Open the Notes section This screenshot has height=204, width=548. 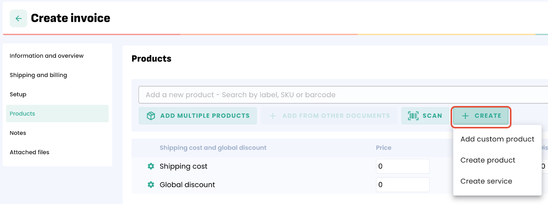[18, 133]
